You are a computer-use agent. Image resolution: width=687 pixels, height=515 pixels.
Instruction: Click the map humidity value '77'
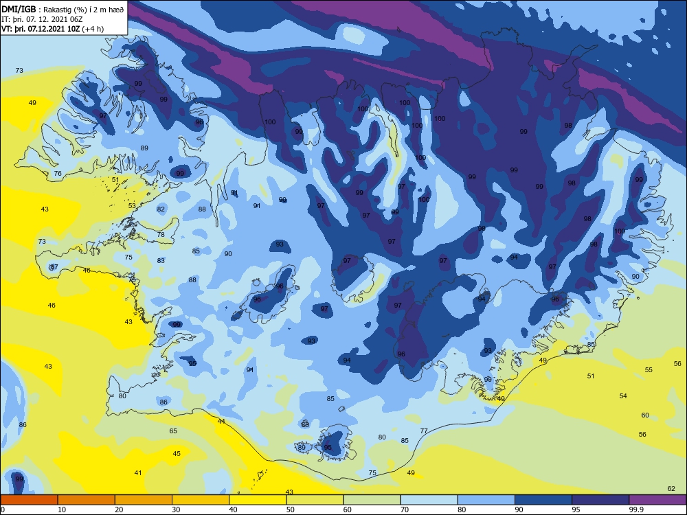[424, 431]
